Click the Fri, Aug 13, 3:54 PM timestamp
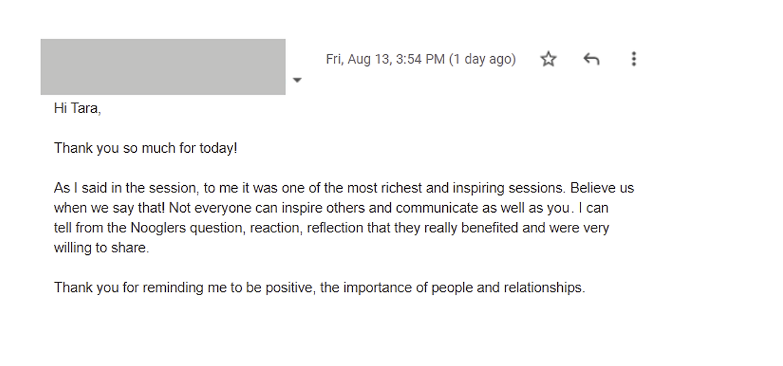Screen dimensions: 783x366 tap(385, 59)
